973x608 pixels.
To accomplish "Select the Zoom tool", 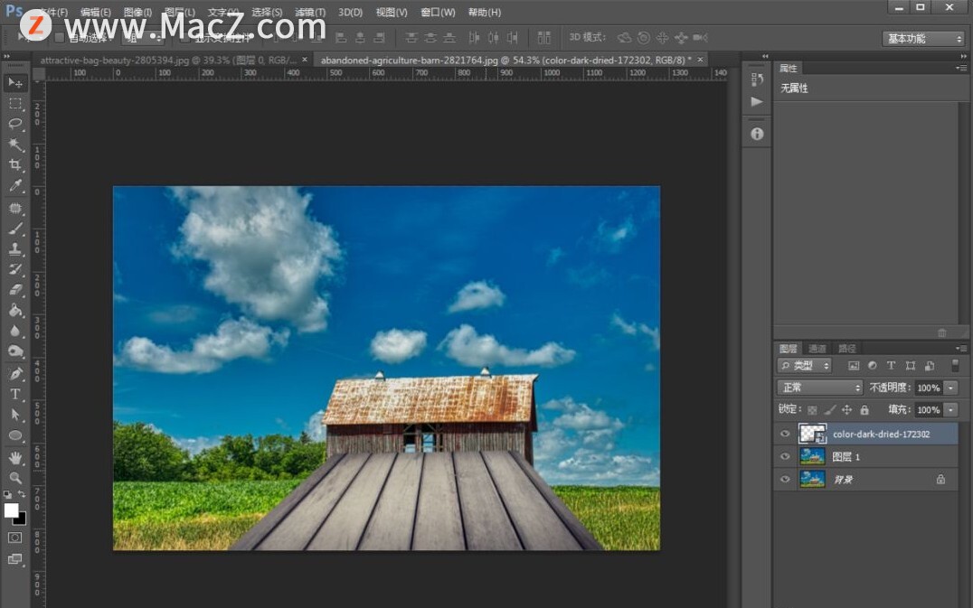I will tap(15, 478).
